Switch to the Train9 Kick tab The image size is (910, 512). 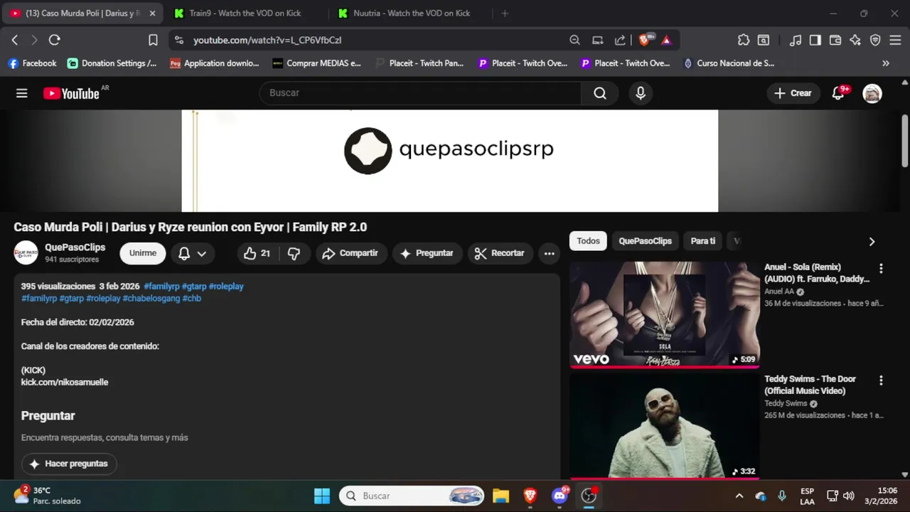[245, 14]
